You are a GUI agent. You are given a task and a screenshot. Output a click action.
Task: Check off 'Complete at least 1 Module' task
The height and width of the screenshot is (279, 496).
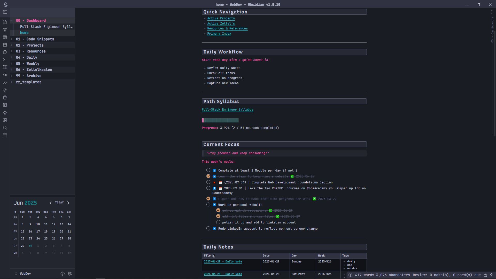tap(208, 170)
